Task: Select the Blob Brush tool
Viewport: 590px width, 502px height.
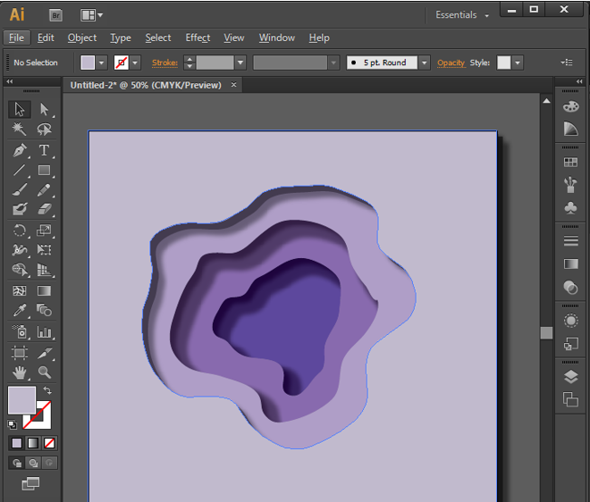Action: point(20,209)
